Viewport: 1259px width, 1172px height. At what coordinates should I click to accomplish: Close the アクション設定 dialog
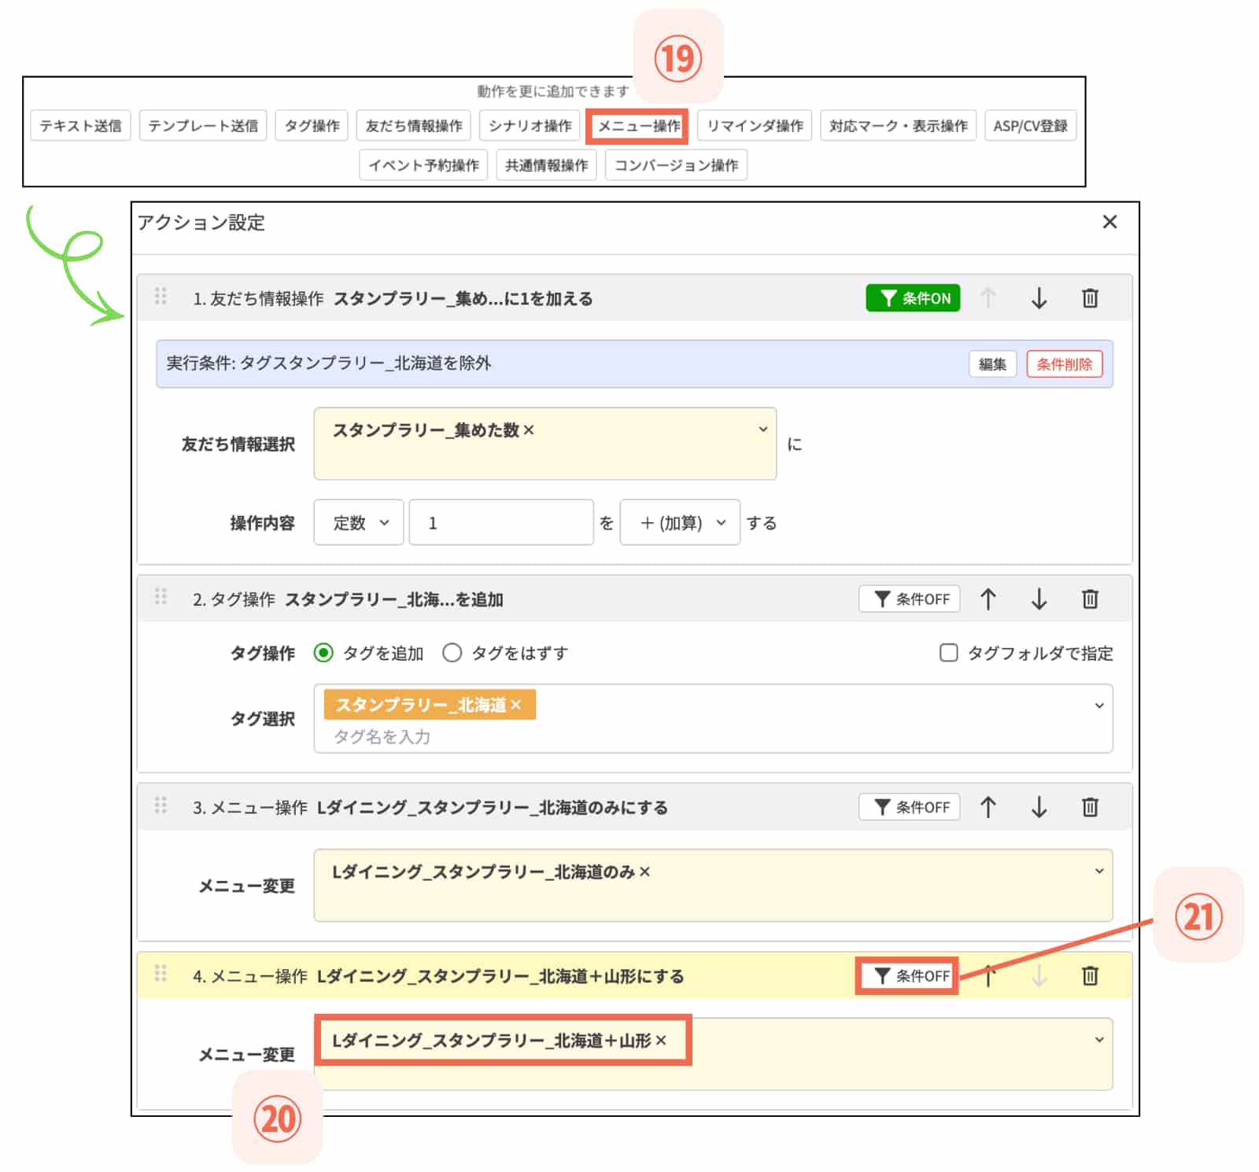pos(1109,222)
